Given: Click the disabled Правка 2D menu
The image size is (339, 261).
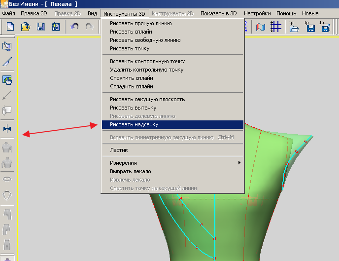Looking at the screenshot, I should (67, 13).
